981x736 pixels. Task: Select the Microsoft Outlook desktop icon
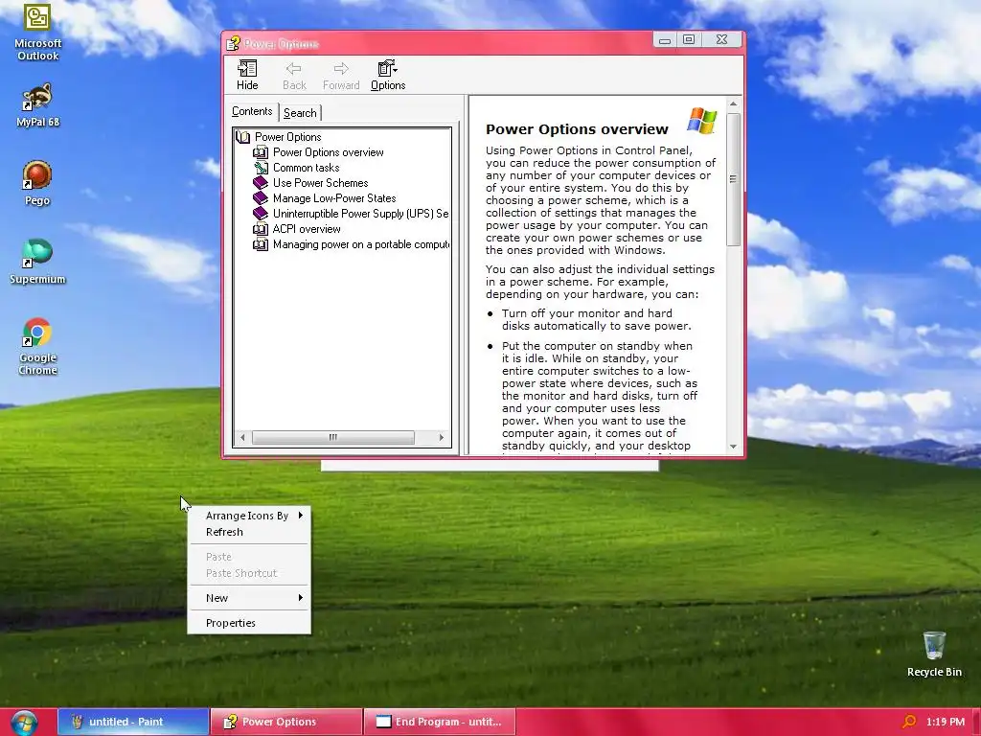tap(37, 32)
